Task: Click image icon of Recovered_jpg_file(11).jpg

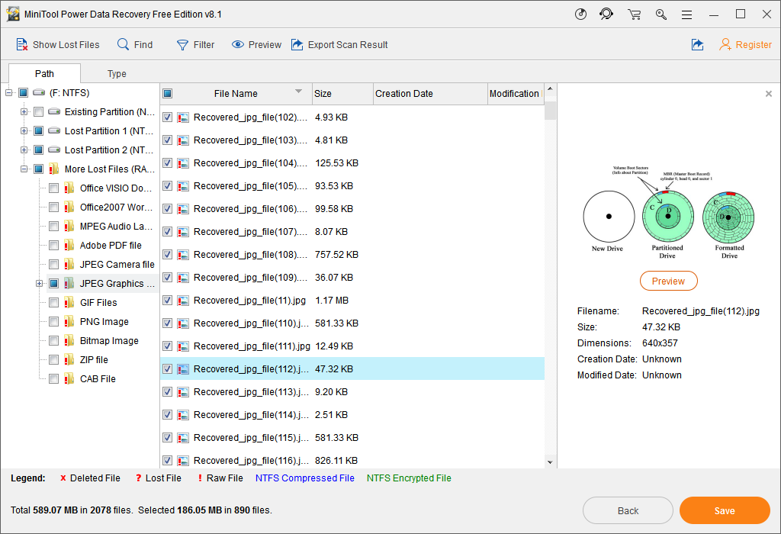Action: pos(183,301)
